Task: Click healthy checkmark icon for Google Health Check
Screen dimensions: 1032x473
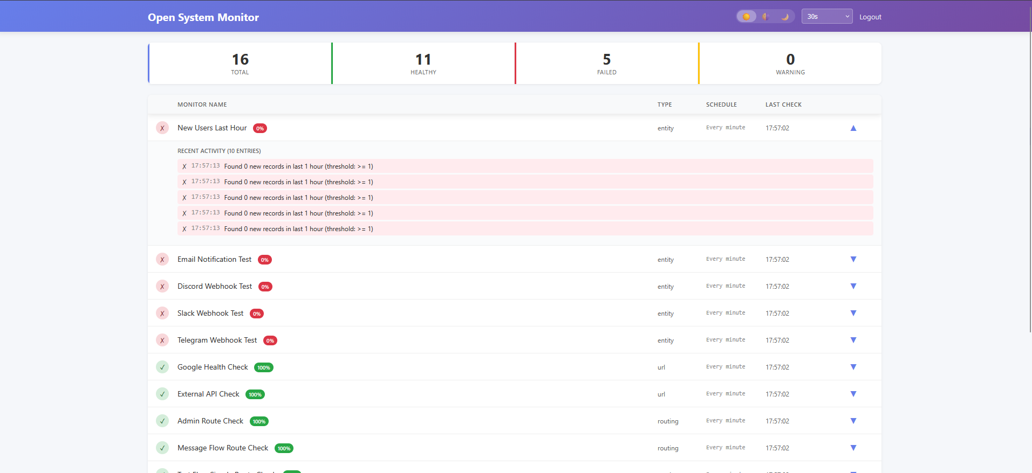Action: tap(162, 367)
